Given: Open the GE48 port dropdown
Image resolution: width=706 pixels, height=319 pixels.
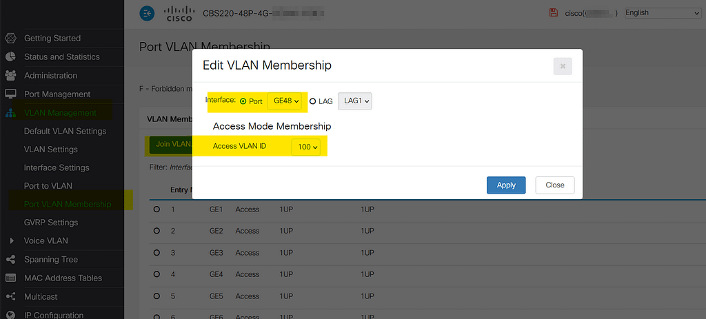Looking at the screenshot, I should 286,101.
